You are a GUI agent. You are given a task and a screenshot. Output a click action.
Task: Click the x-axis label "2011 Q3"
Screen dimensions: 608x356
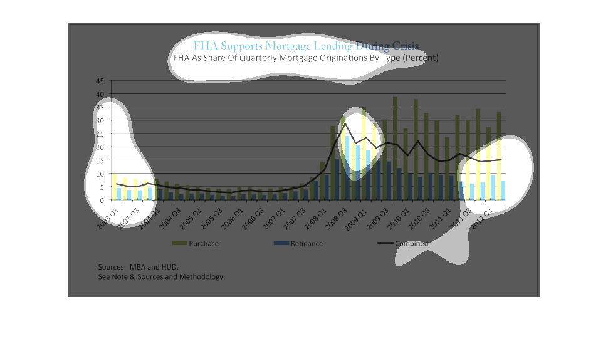point(461,219)
